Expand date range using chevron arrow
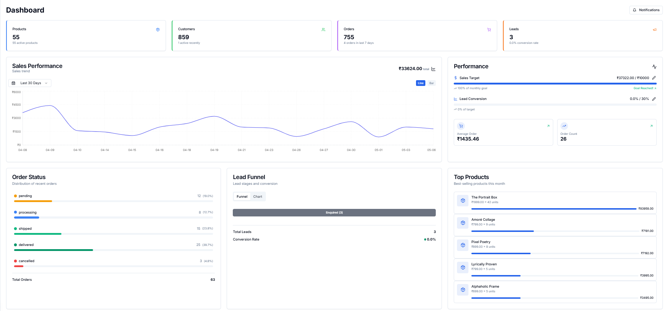 tap(46, 83)
